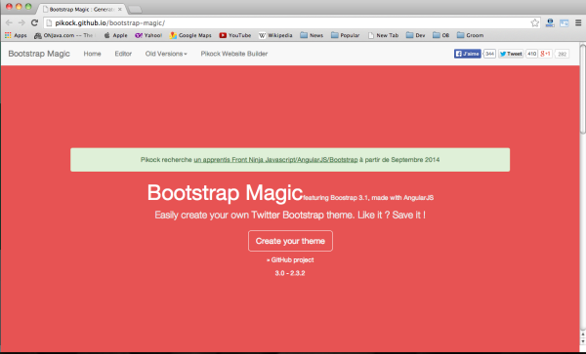The height and width of the screenshot is (354, 586).
Task: Close the Bootstrap Magic tab
Action: tap(119, 10)
